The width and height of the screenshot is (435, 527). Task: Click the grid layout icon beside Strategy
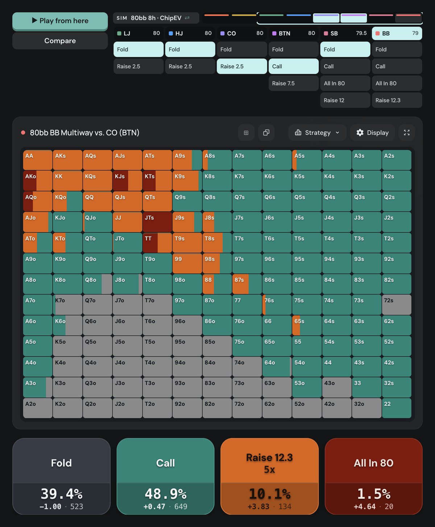(246, 133)
